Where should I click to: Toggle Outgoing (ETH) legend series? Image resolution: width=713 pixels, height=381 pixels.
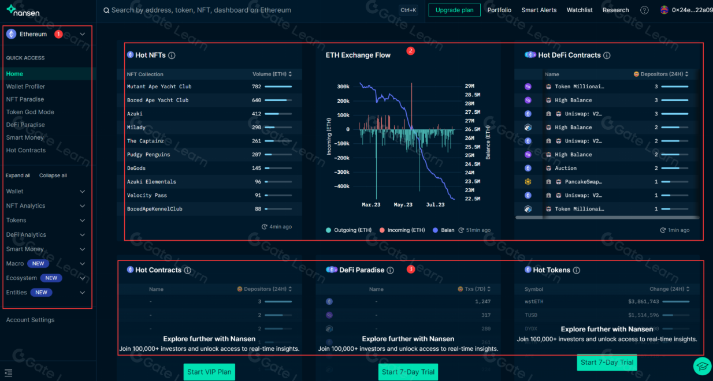(348, 230)
